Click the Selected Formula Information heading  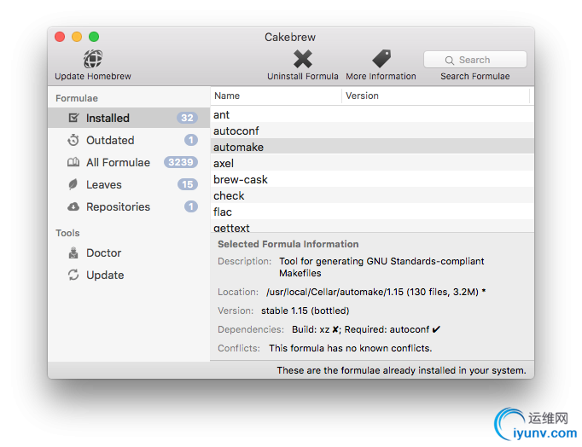[x=288, y=244]
